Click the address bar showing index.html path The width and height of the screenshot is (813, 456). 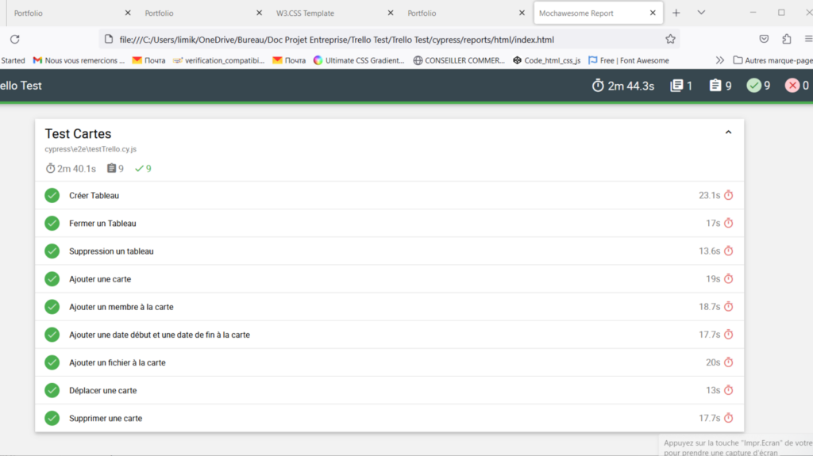pos(381,39)
